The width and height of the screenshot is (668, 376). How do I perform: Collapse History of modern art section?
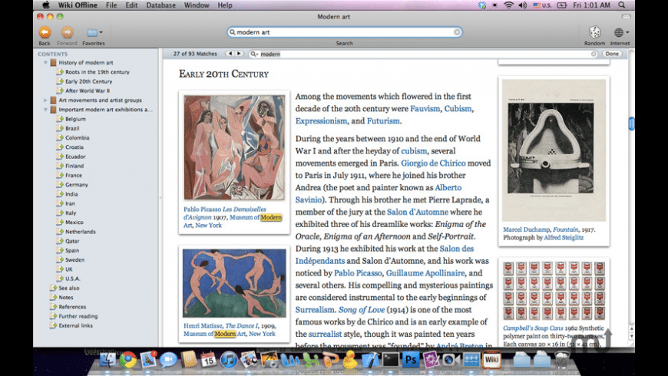click(45, 63)
